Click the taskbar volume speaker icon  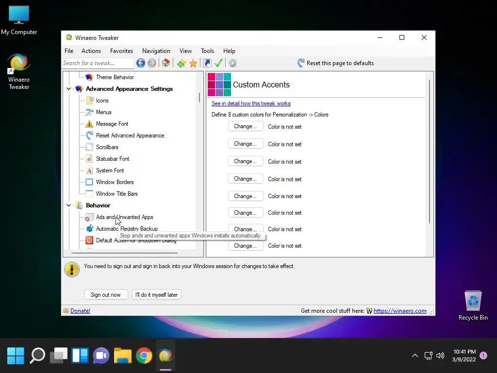440,356
